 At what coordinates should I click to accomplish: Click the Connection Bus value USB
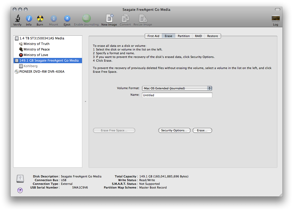tap(64, 180)
